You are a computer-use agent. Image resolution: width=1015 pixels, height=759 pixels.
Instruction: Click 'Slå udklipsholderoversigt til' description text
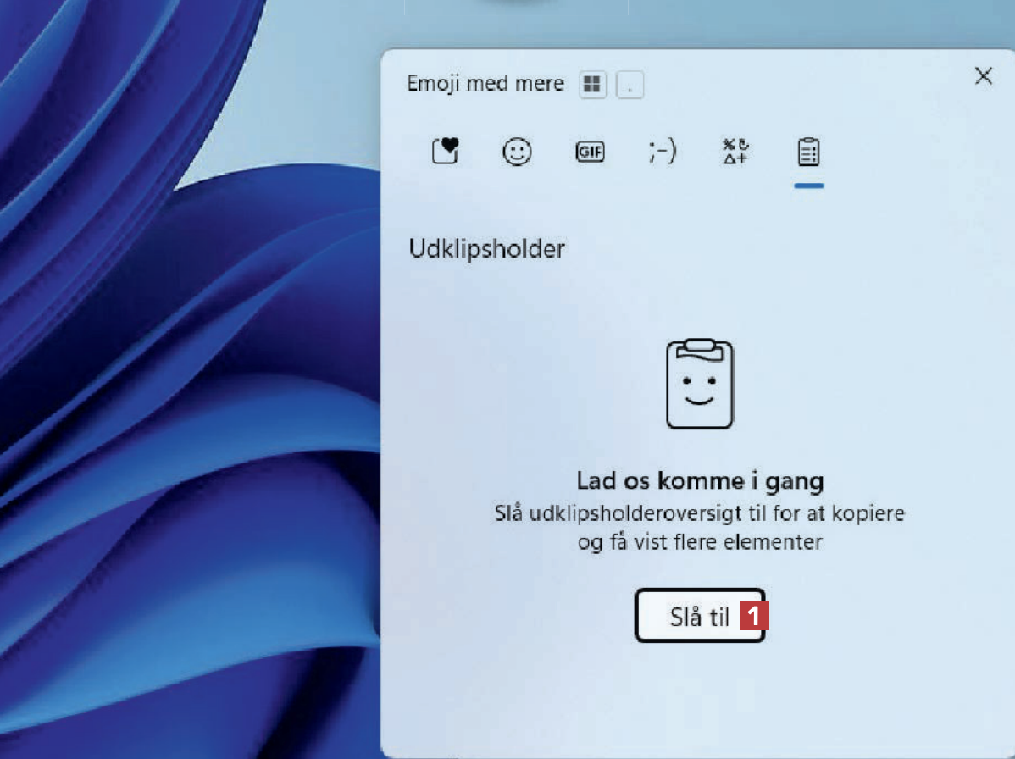700,528
